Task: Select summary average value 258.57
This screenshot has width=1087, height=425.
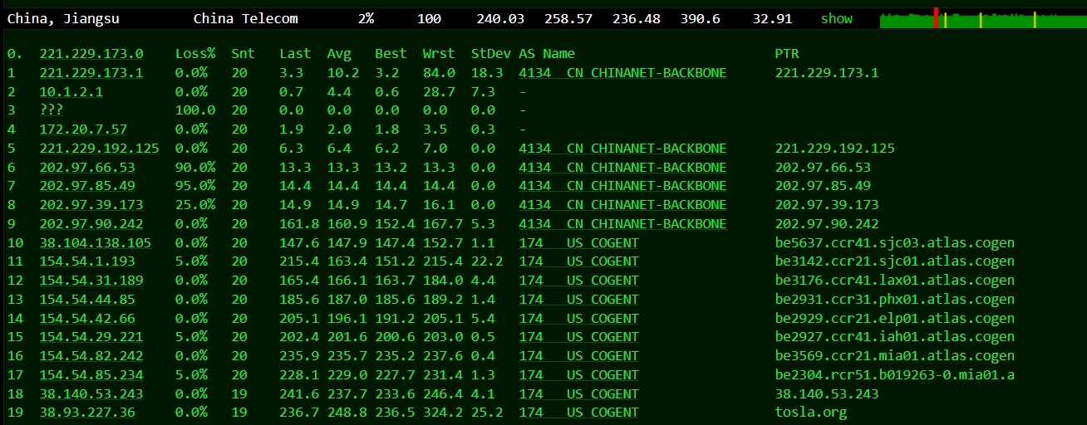Action: (568, 18)
